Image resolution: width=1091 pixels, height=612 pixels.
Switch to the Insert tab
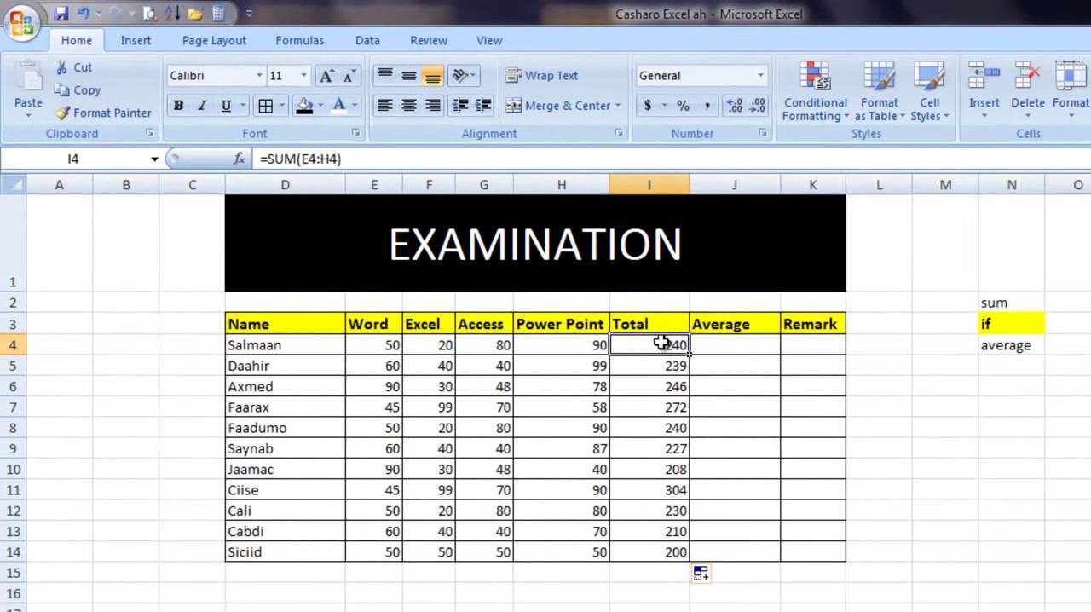[136, 40]
